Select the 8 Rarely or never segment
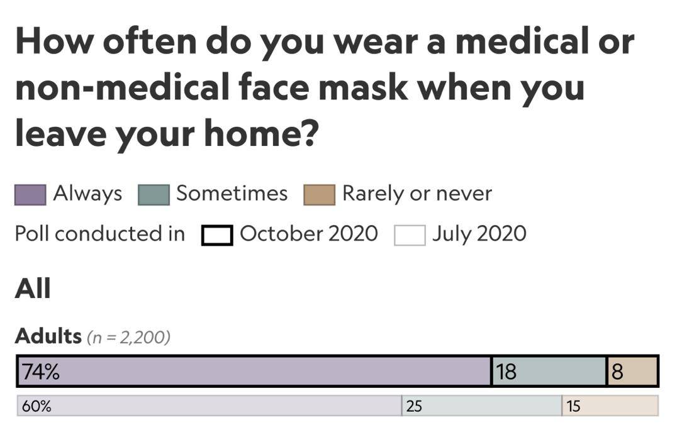Image resolution: width=677 pixels, height=430 pixels. 632,371
